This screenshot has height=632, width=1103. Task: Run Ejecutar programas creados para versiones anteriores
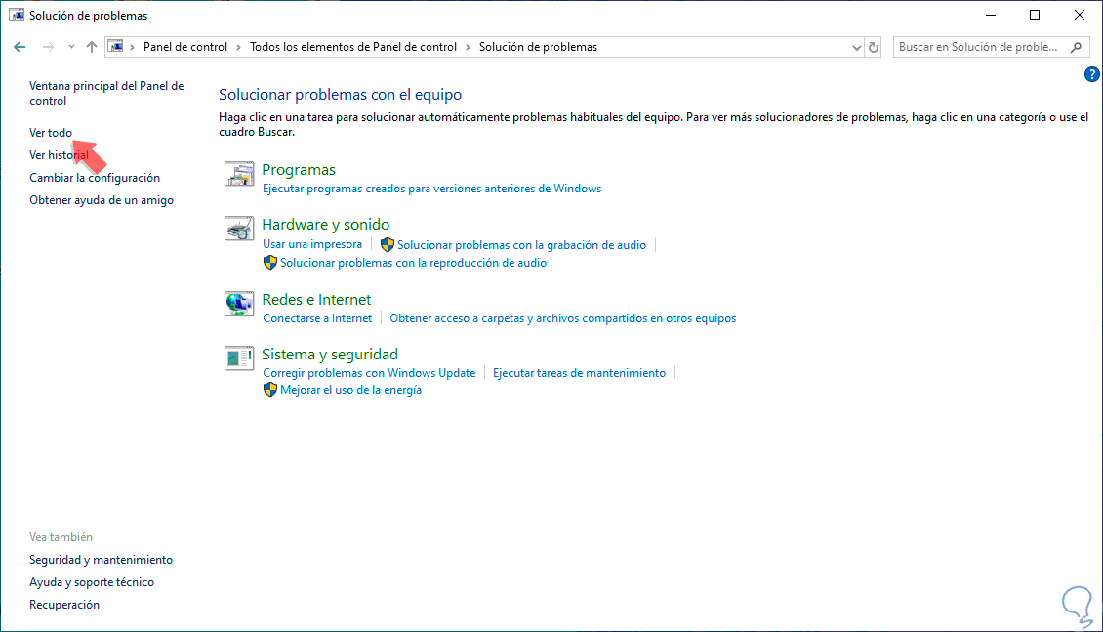(431, 189)
